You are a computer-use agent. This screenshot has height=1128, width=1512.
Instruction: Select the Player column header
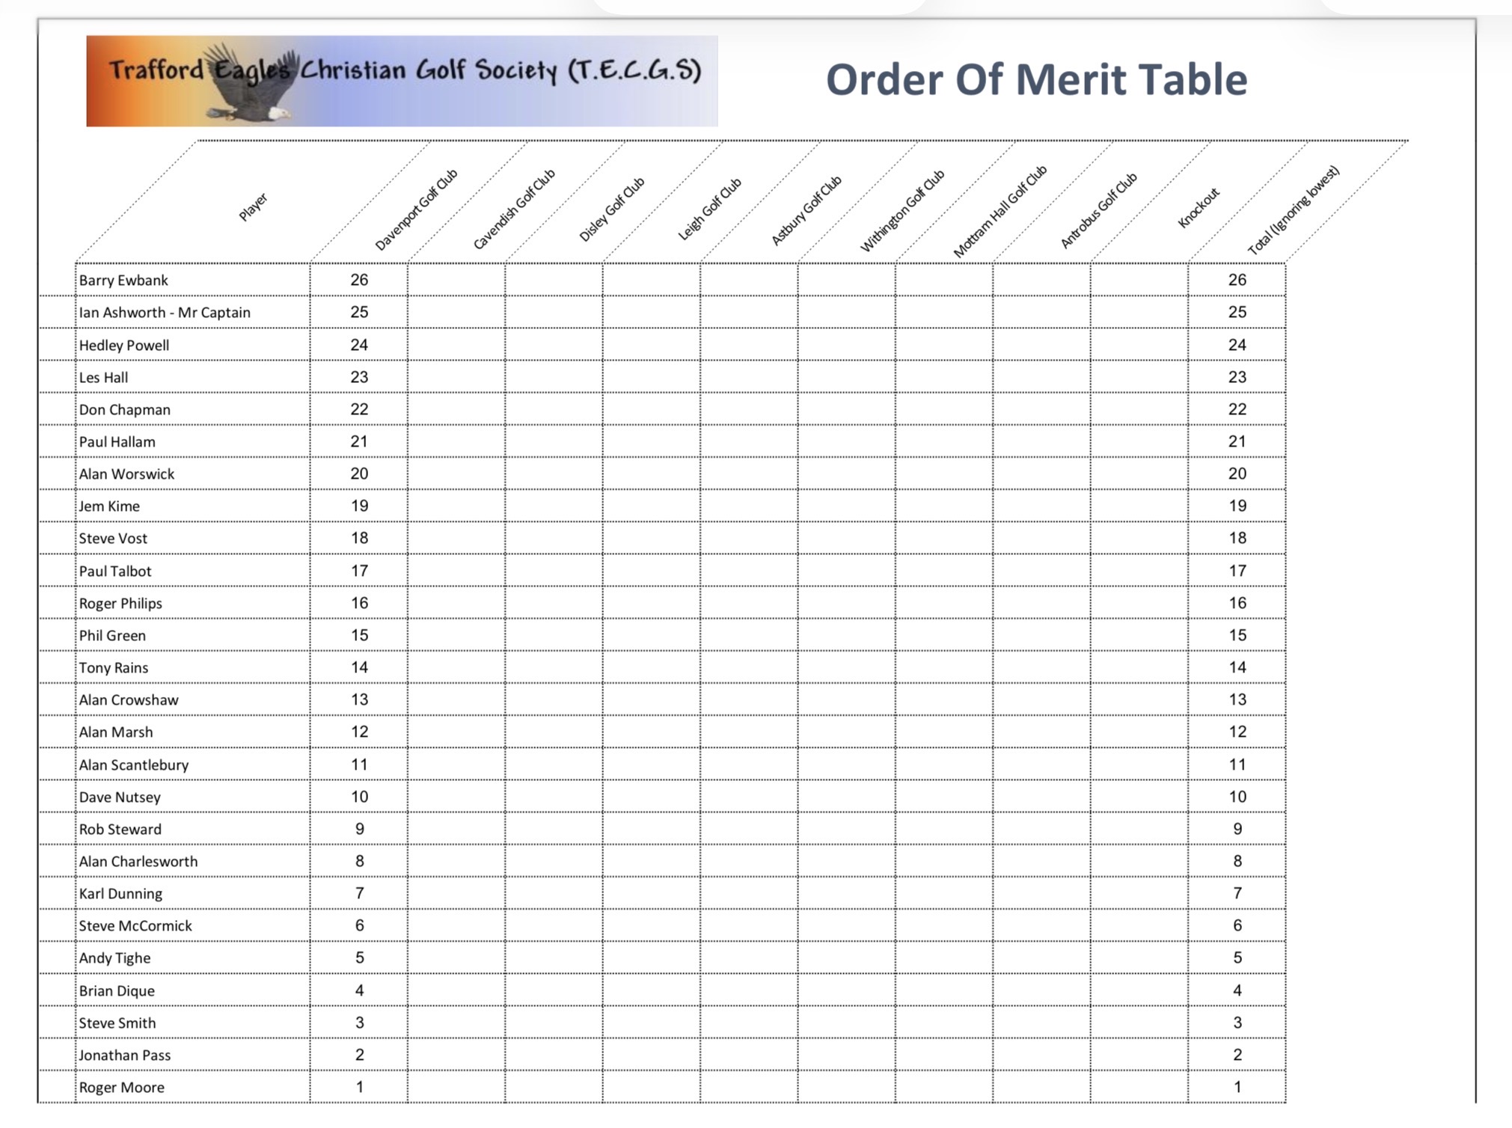(x=253, y=207)
